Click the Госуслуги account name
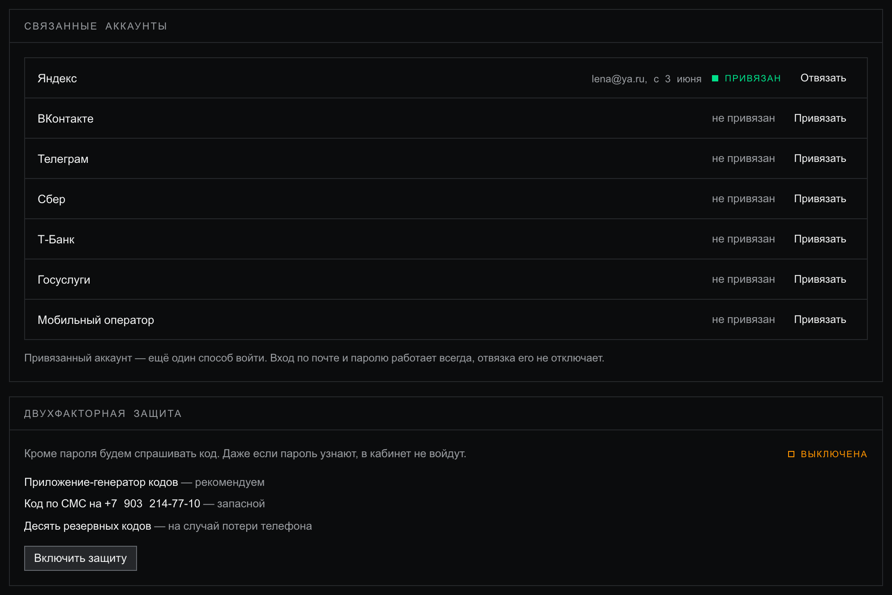This screenshot has height=595, width=892. (x=64, y=280)
